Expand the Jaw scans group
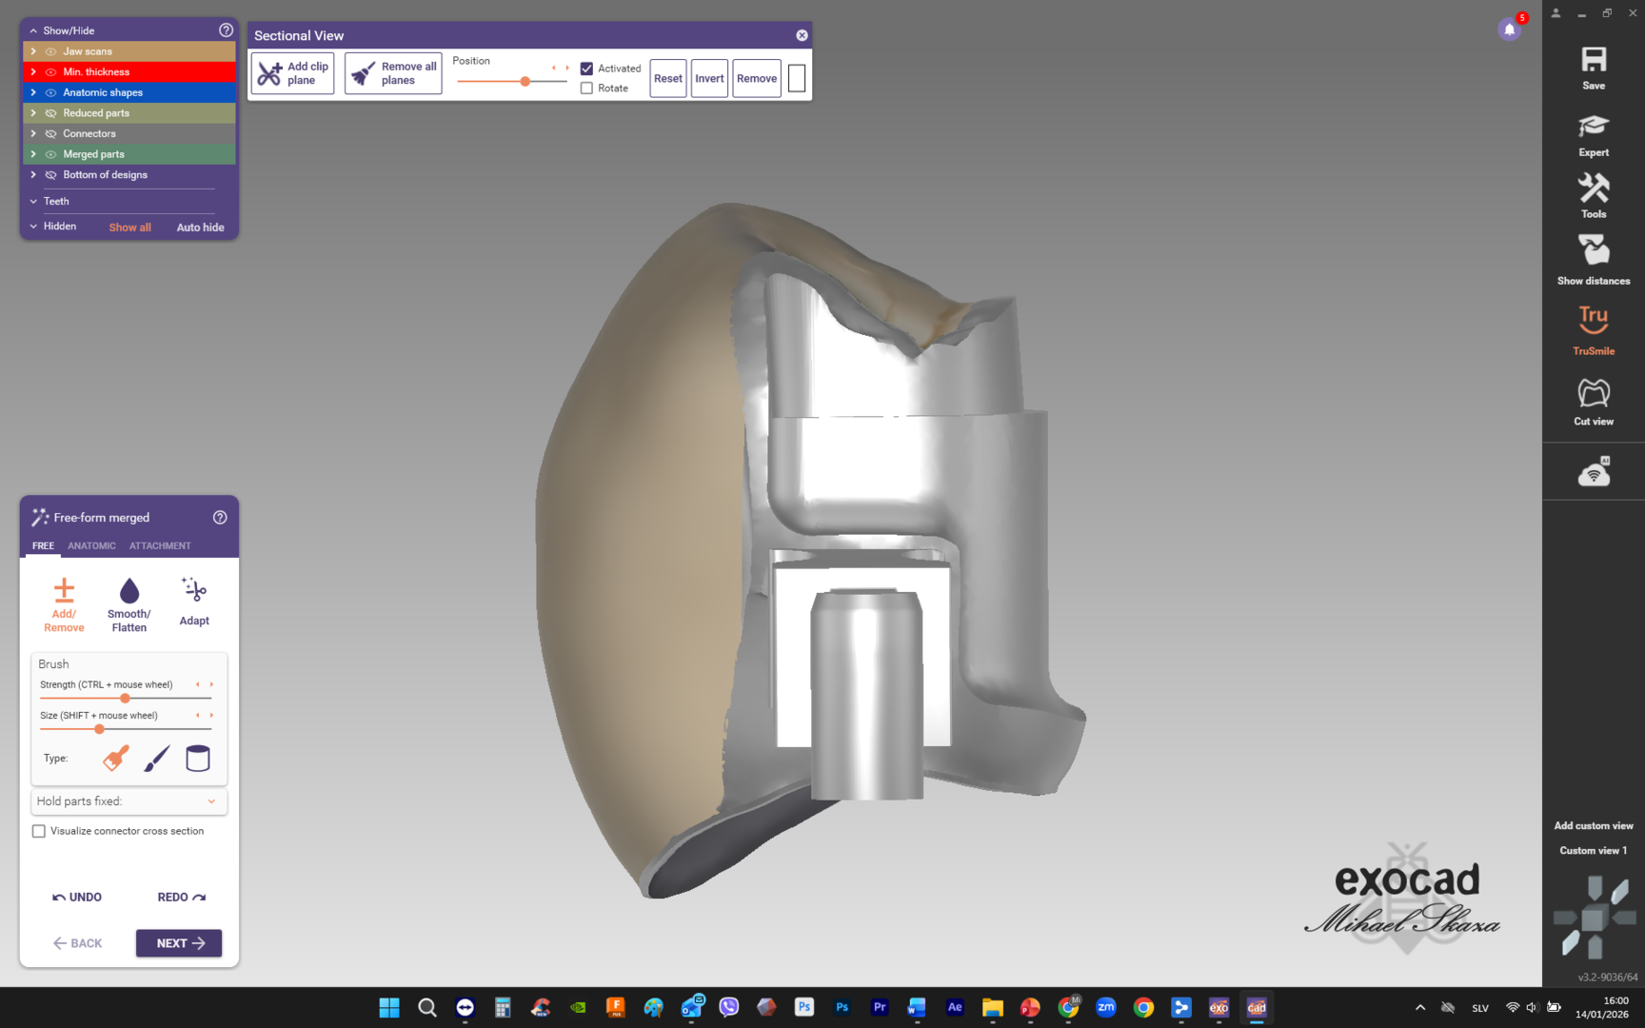Viewport: 1645px width, 1028px height. coord(33,51)
